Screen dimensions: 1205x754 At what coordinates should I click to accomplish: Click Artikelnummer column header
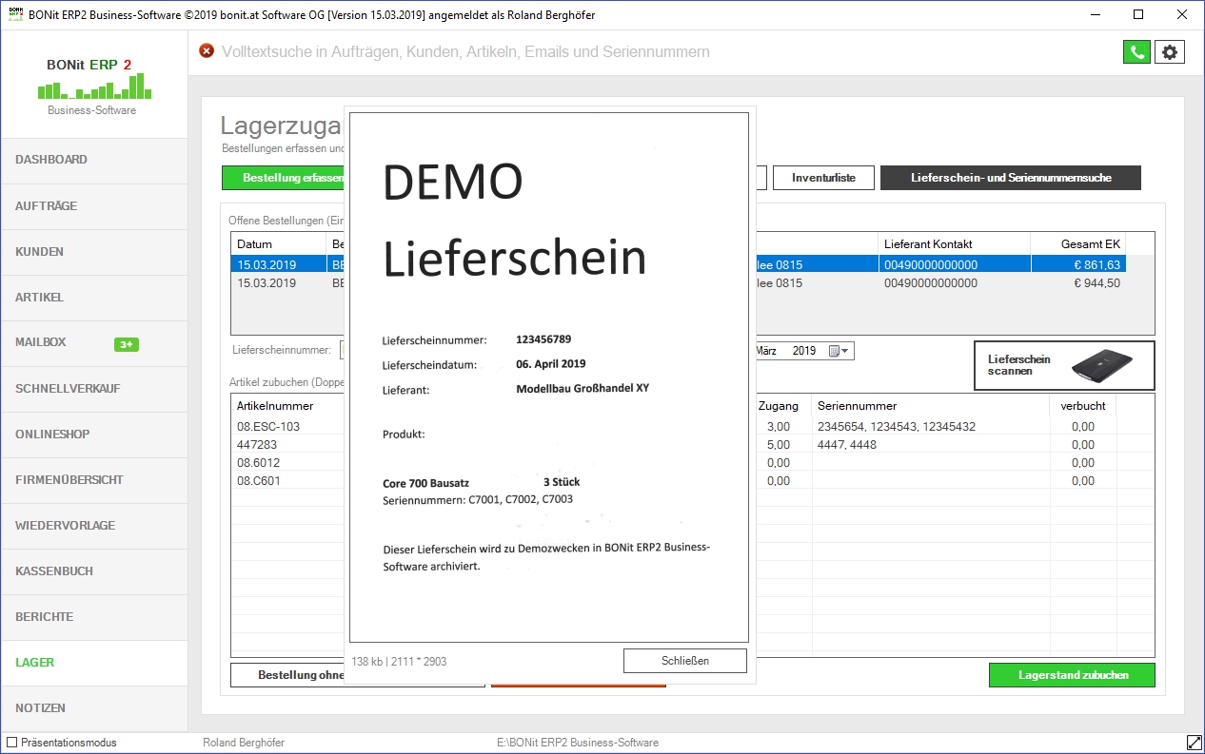(x=288, y=406)
